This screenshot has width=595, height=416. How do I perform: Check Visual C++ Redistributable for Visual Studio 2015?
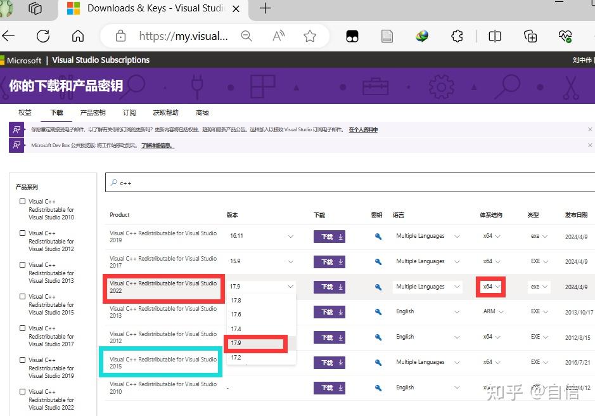[x=22, y=297]
